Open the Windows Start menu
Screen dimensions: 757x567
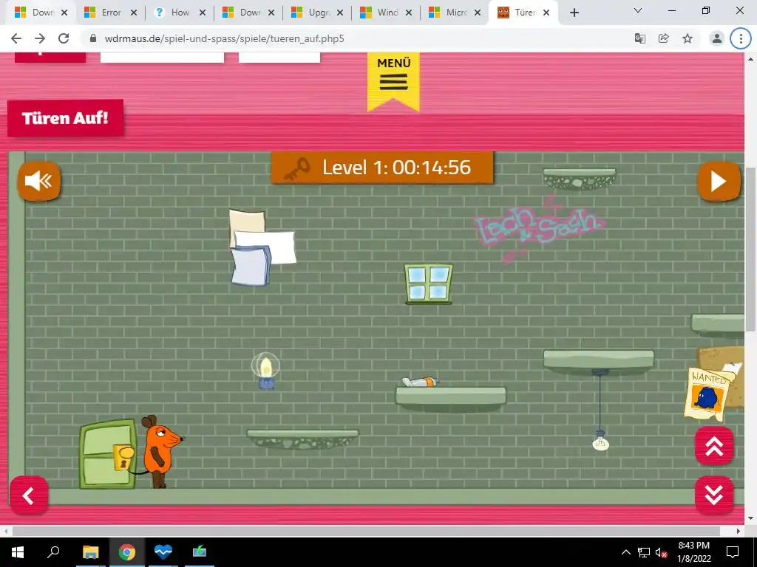point(18,552)
